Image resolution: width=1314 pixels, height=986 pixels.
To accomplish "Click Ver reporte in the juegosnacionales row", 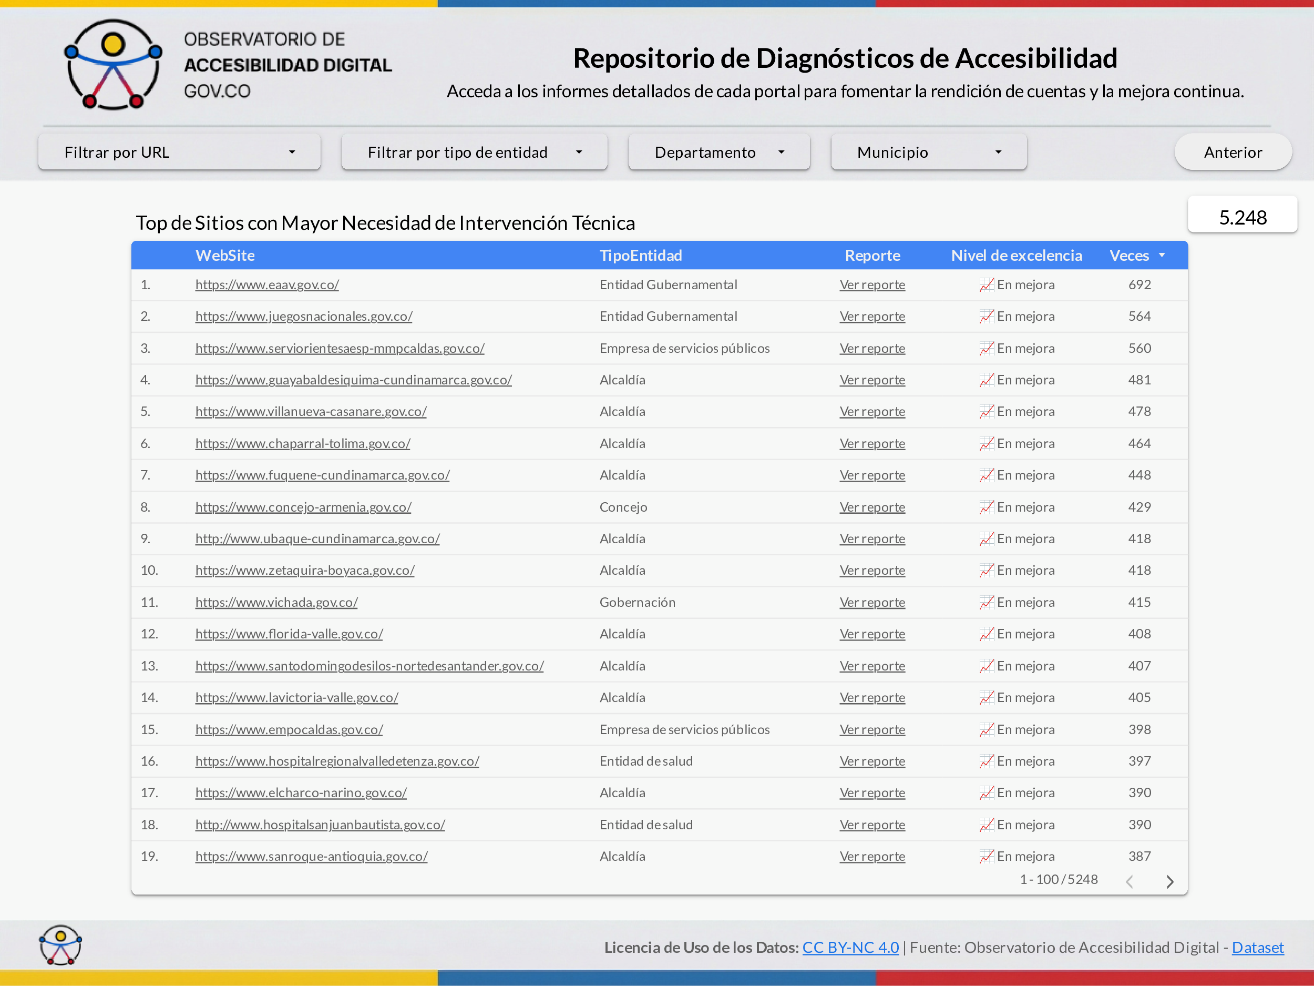I will click(x=872, y=316).
